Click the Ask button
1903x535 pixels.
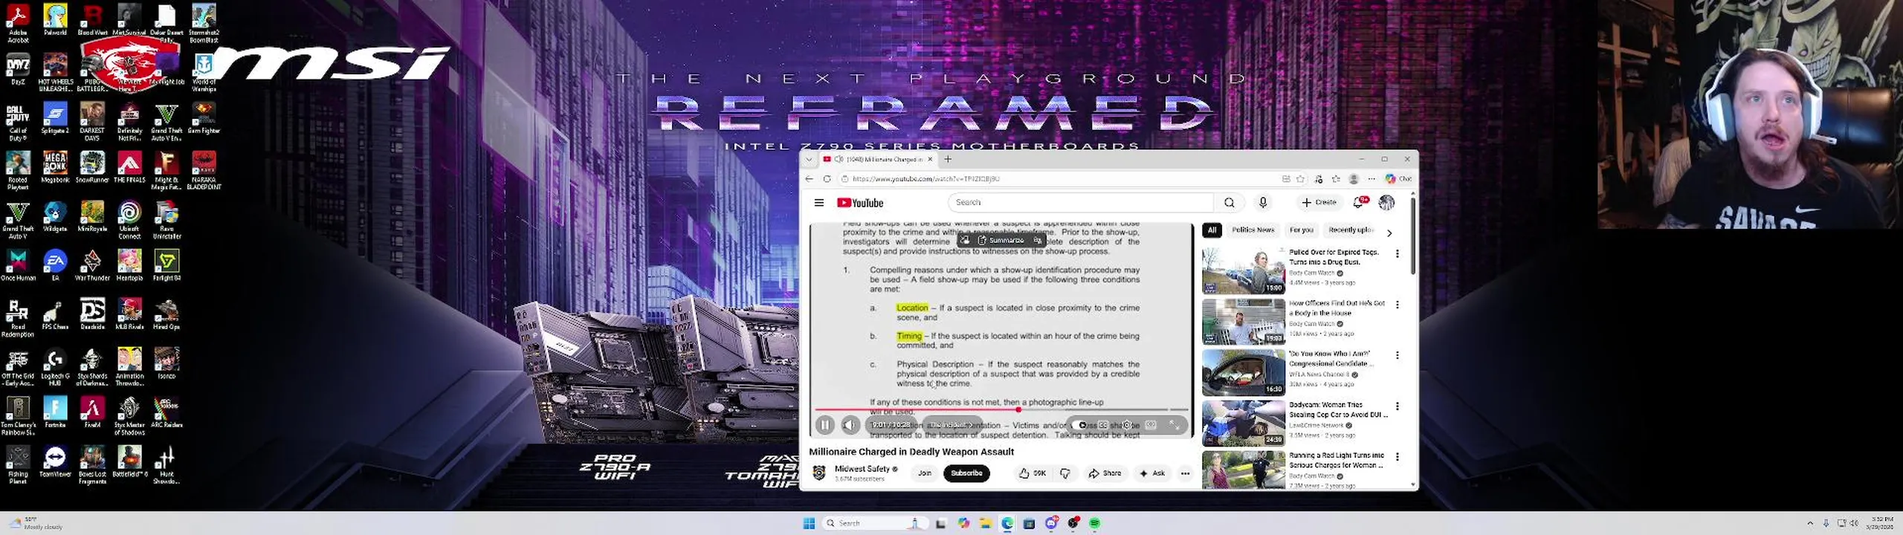(1152, 473)
